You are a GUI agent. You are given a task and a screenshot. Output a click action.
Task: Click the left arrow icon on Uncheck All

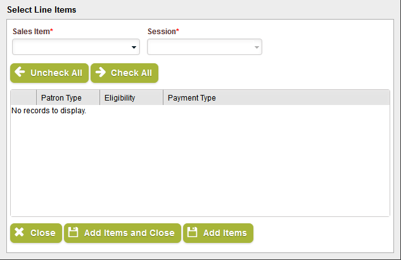click(20, 73)
